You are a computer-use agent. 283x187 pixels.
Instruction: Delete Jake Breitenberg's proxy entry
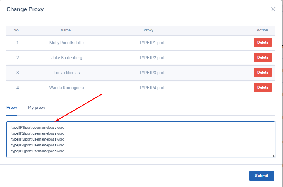262,57
